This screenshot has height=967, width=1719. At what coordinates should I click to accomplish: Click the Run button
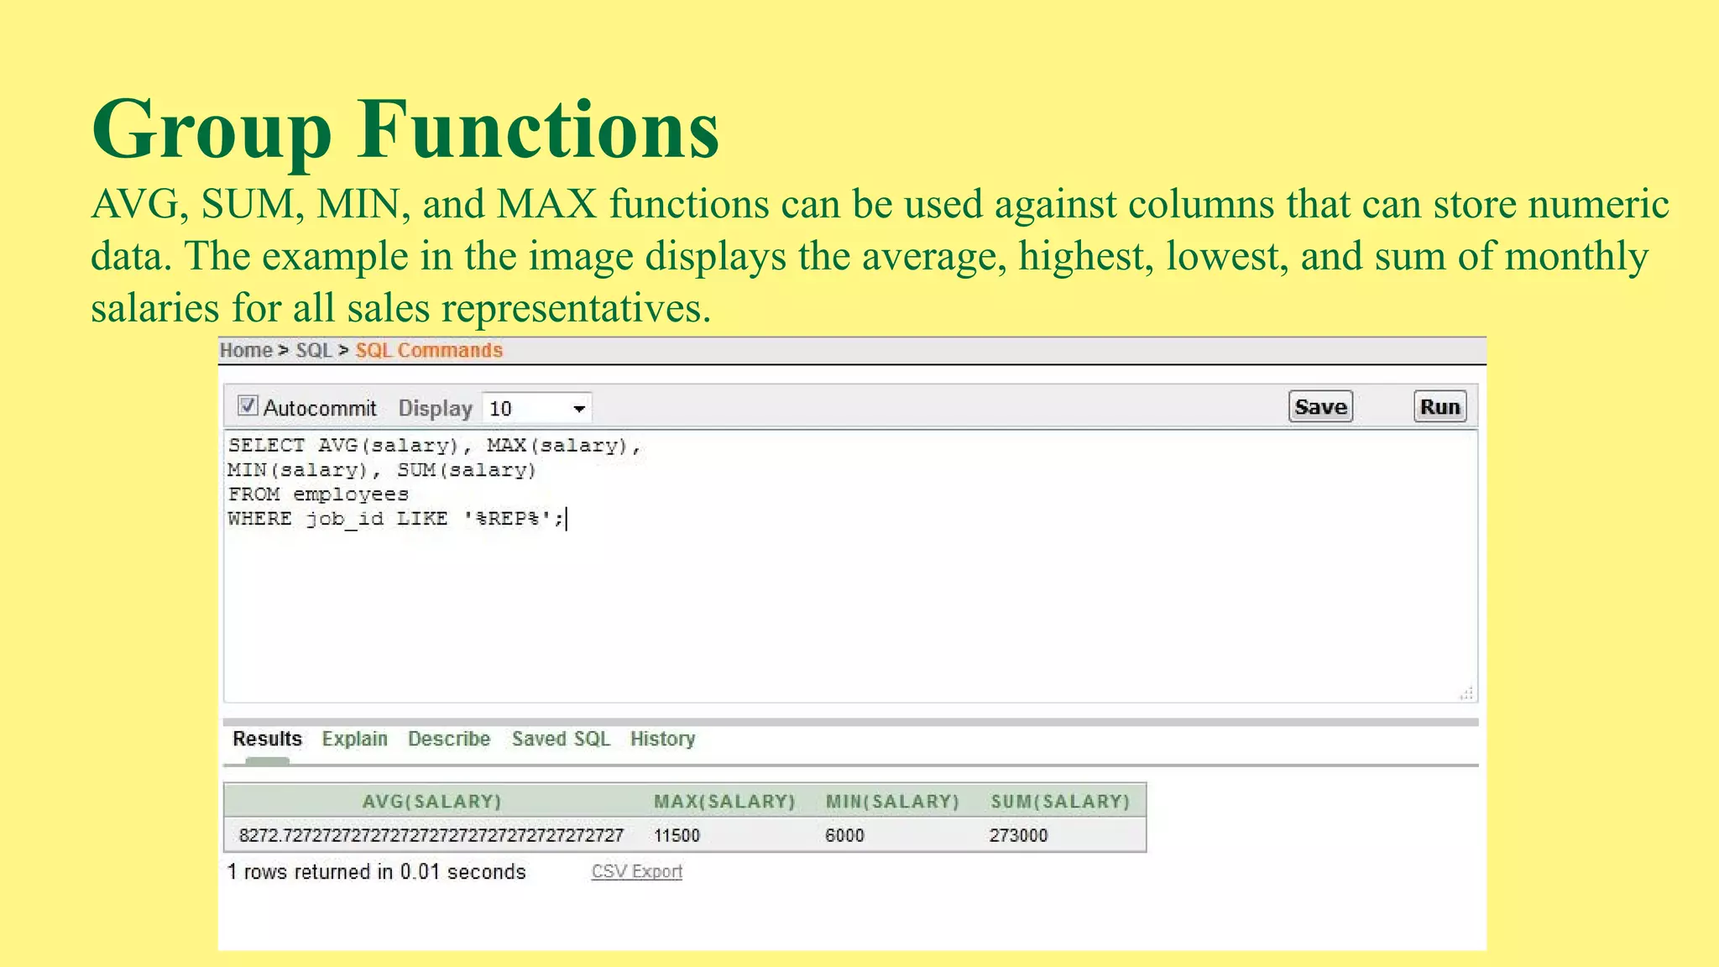click(1439, 407)
